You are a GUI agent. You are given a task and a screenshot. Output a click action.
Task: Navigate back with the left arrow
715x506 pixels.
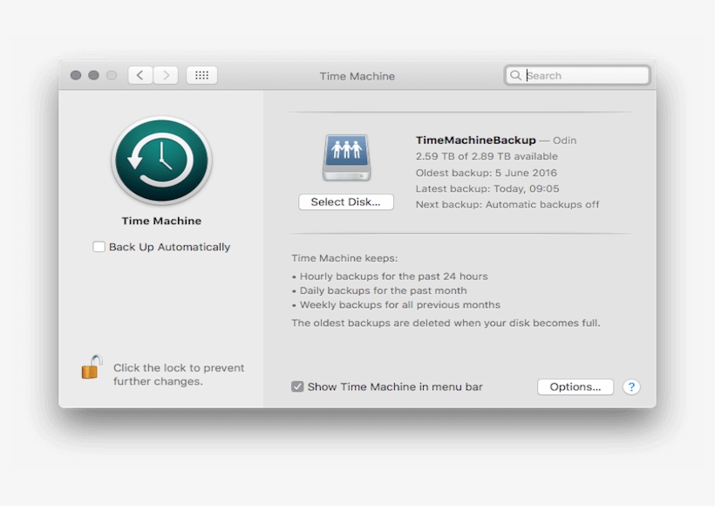(140, 74)
